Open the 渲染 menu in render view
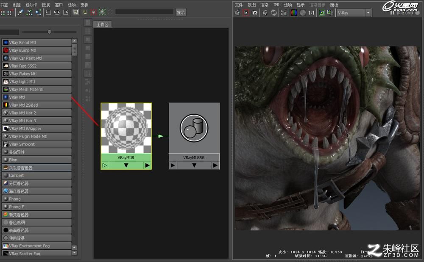The height and width of the screenshot is (262, 424). pos(264,5)
